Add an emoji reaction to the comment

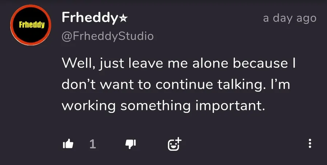(174, 144)
